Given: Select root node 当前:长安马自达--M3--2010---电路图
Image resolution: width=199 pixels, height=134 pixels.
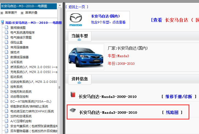Looking at the screenshot, I should point(33,23).
